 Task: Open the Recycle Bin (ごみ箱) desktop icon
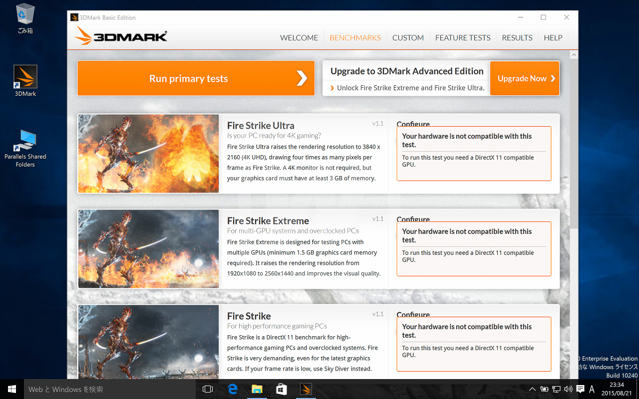pos(25,18)
